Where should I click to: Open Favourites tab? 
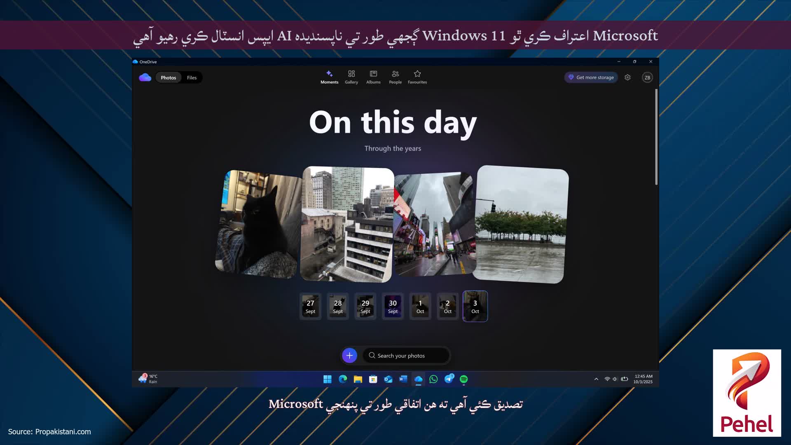(x=417, y=77)
